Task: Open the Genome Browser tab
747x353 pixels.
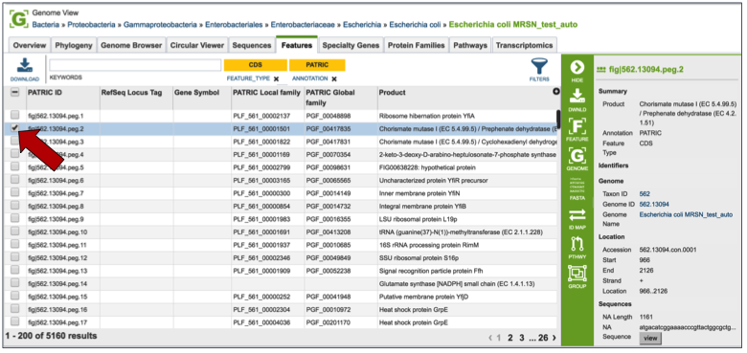Action: [131, 45]
